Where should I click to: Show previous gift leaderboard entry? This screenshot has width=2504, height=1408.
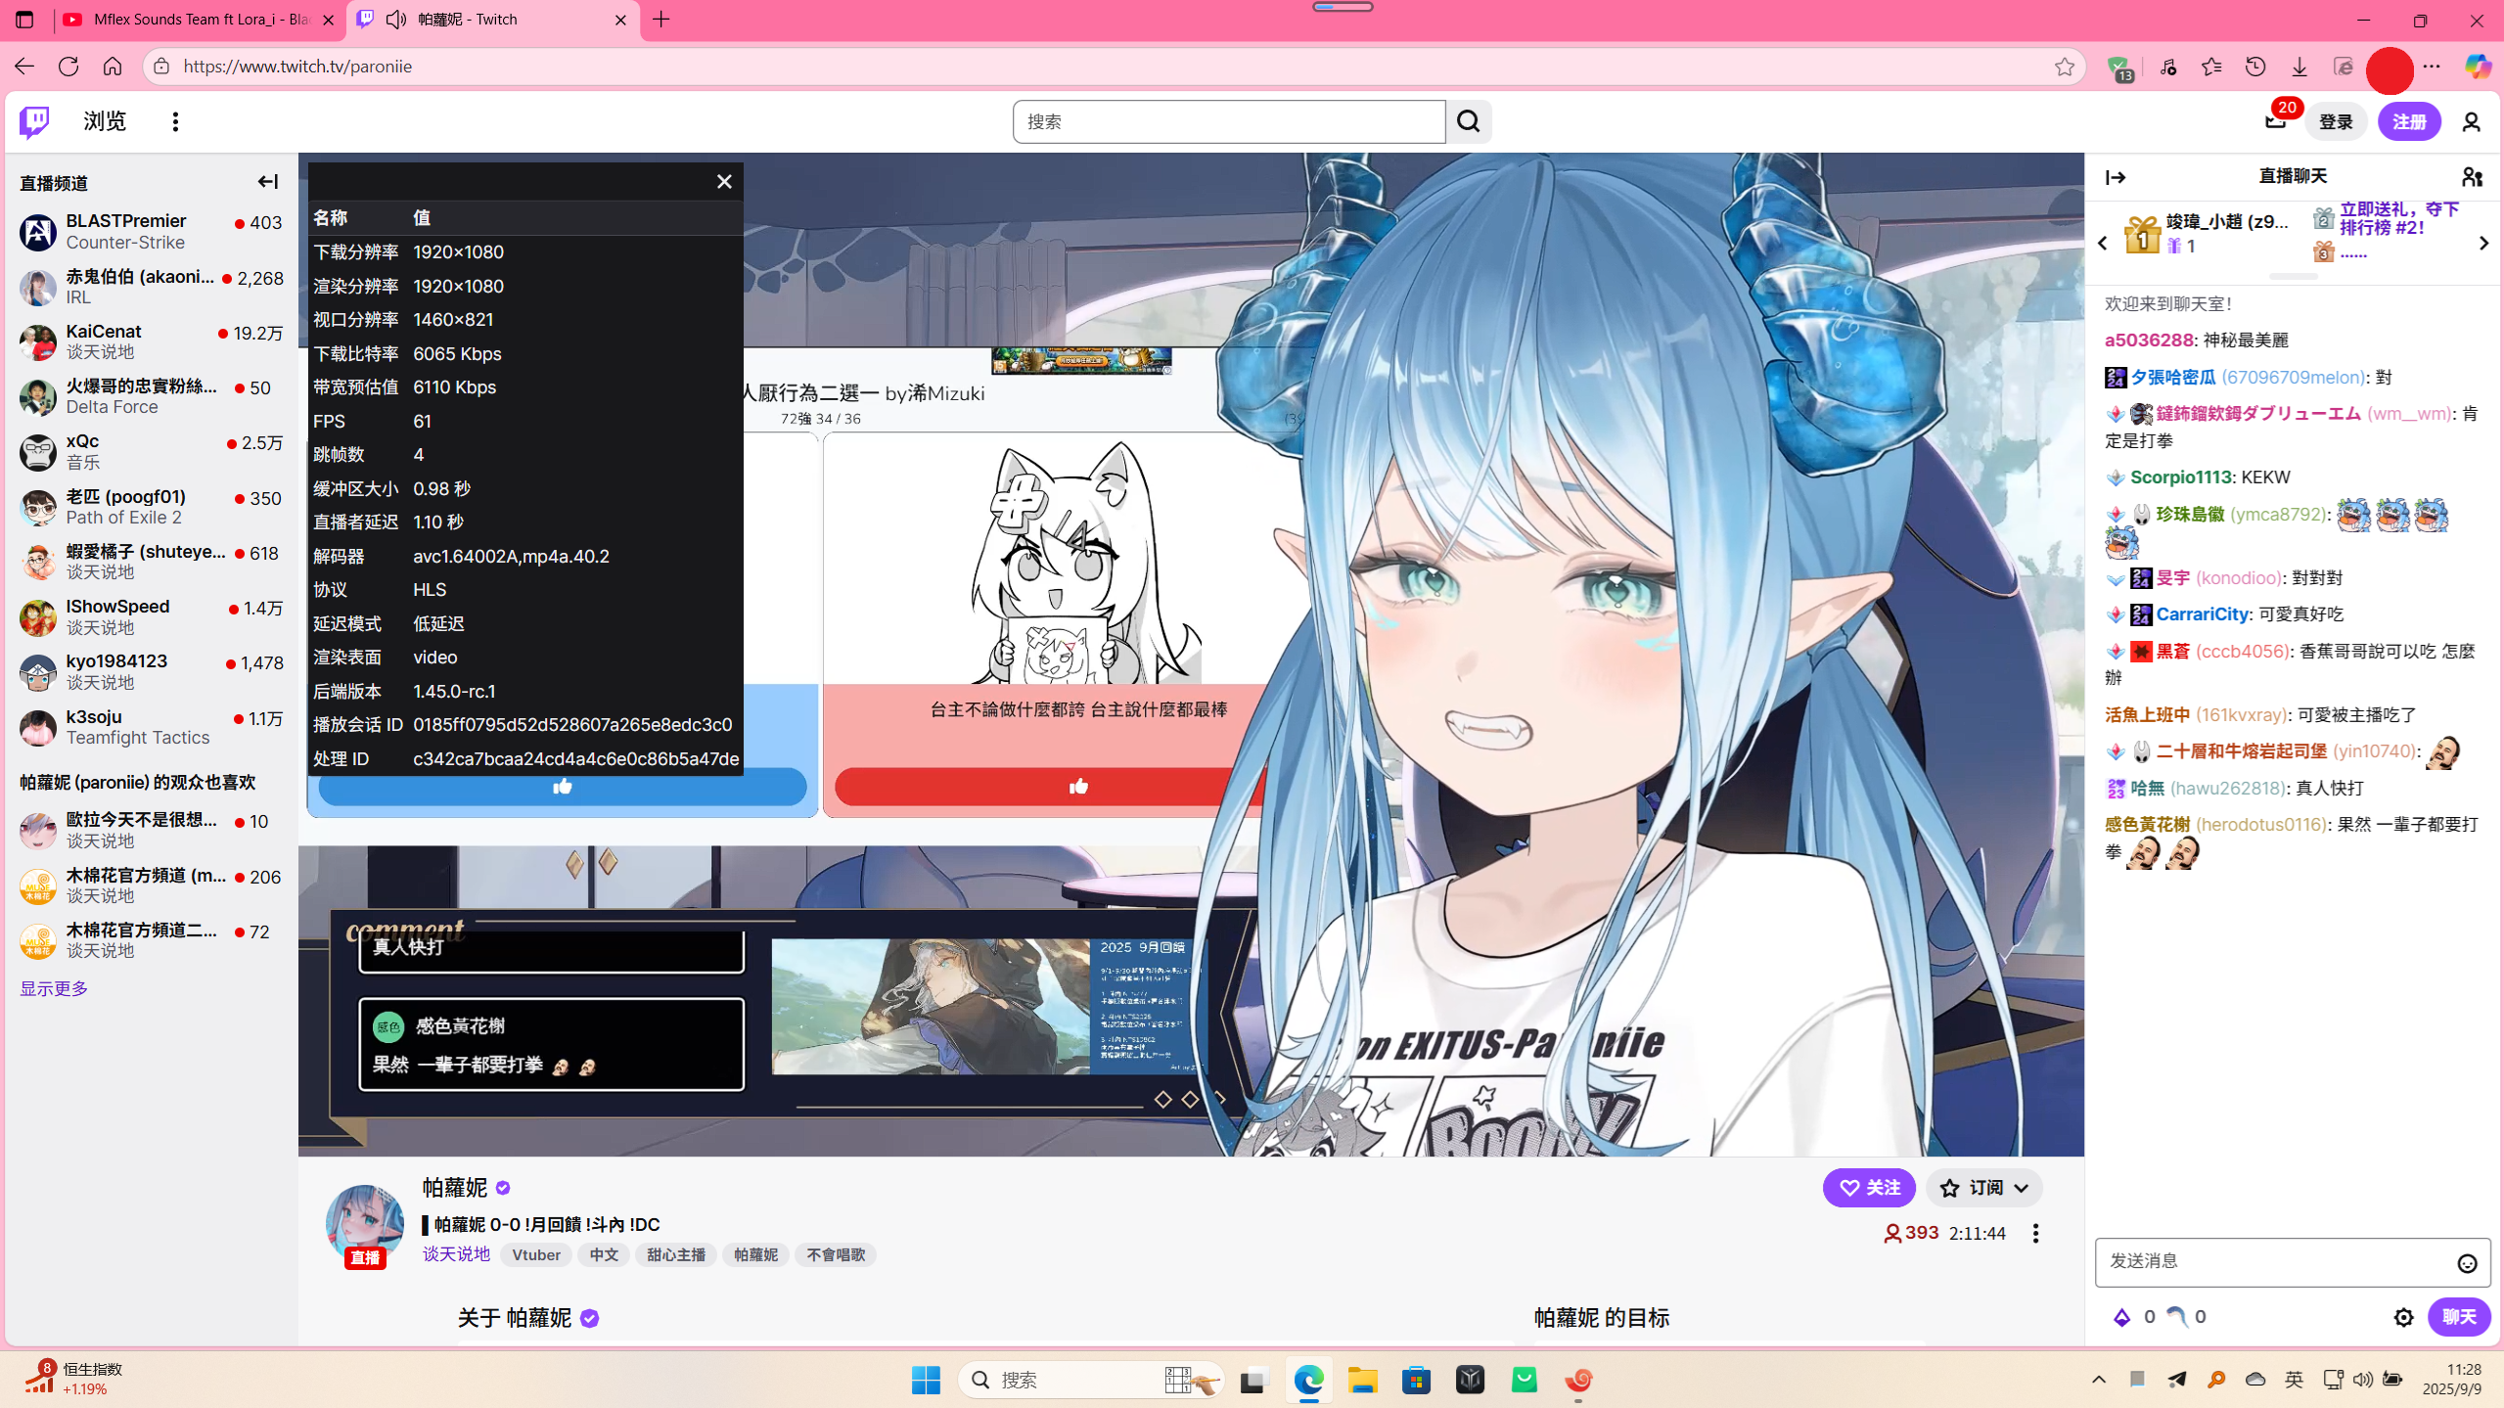(2102, 244)
